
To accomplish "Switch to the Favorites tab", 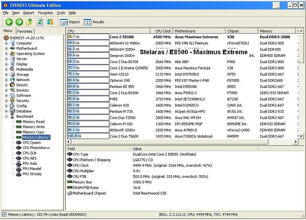I will click(25, 31).
